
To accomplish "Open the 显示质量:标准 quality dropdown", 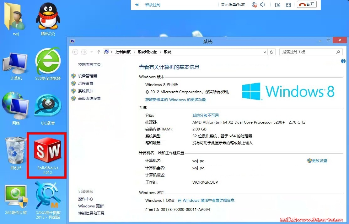I will click(x=233, y=4).
